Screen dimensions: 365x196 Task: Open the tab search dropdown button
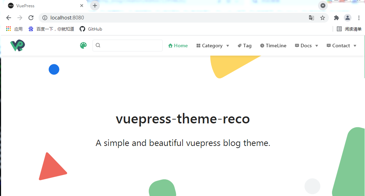(323, 6)
